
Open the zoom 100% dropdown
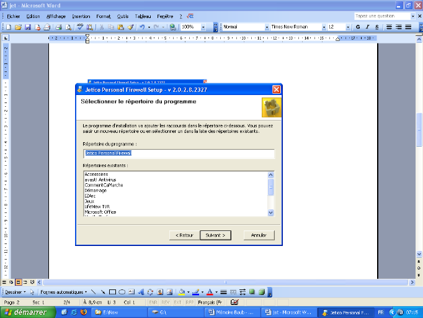coord(203,27)
